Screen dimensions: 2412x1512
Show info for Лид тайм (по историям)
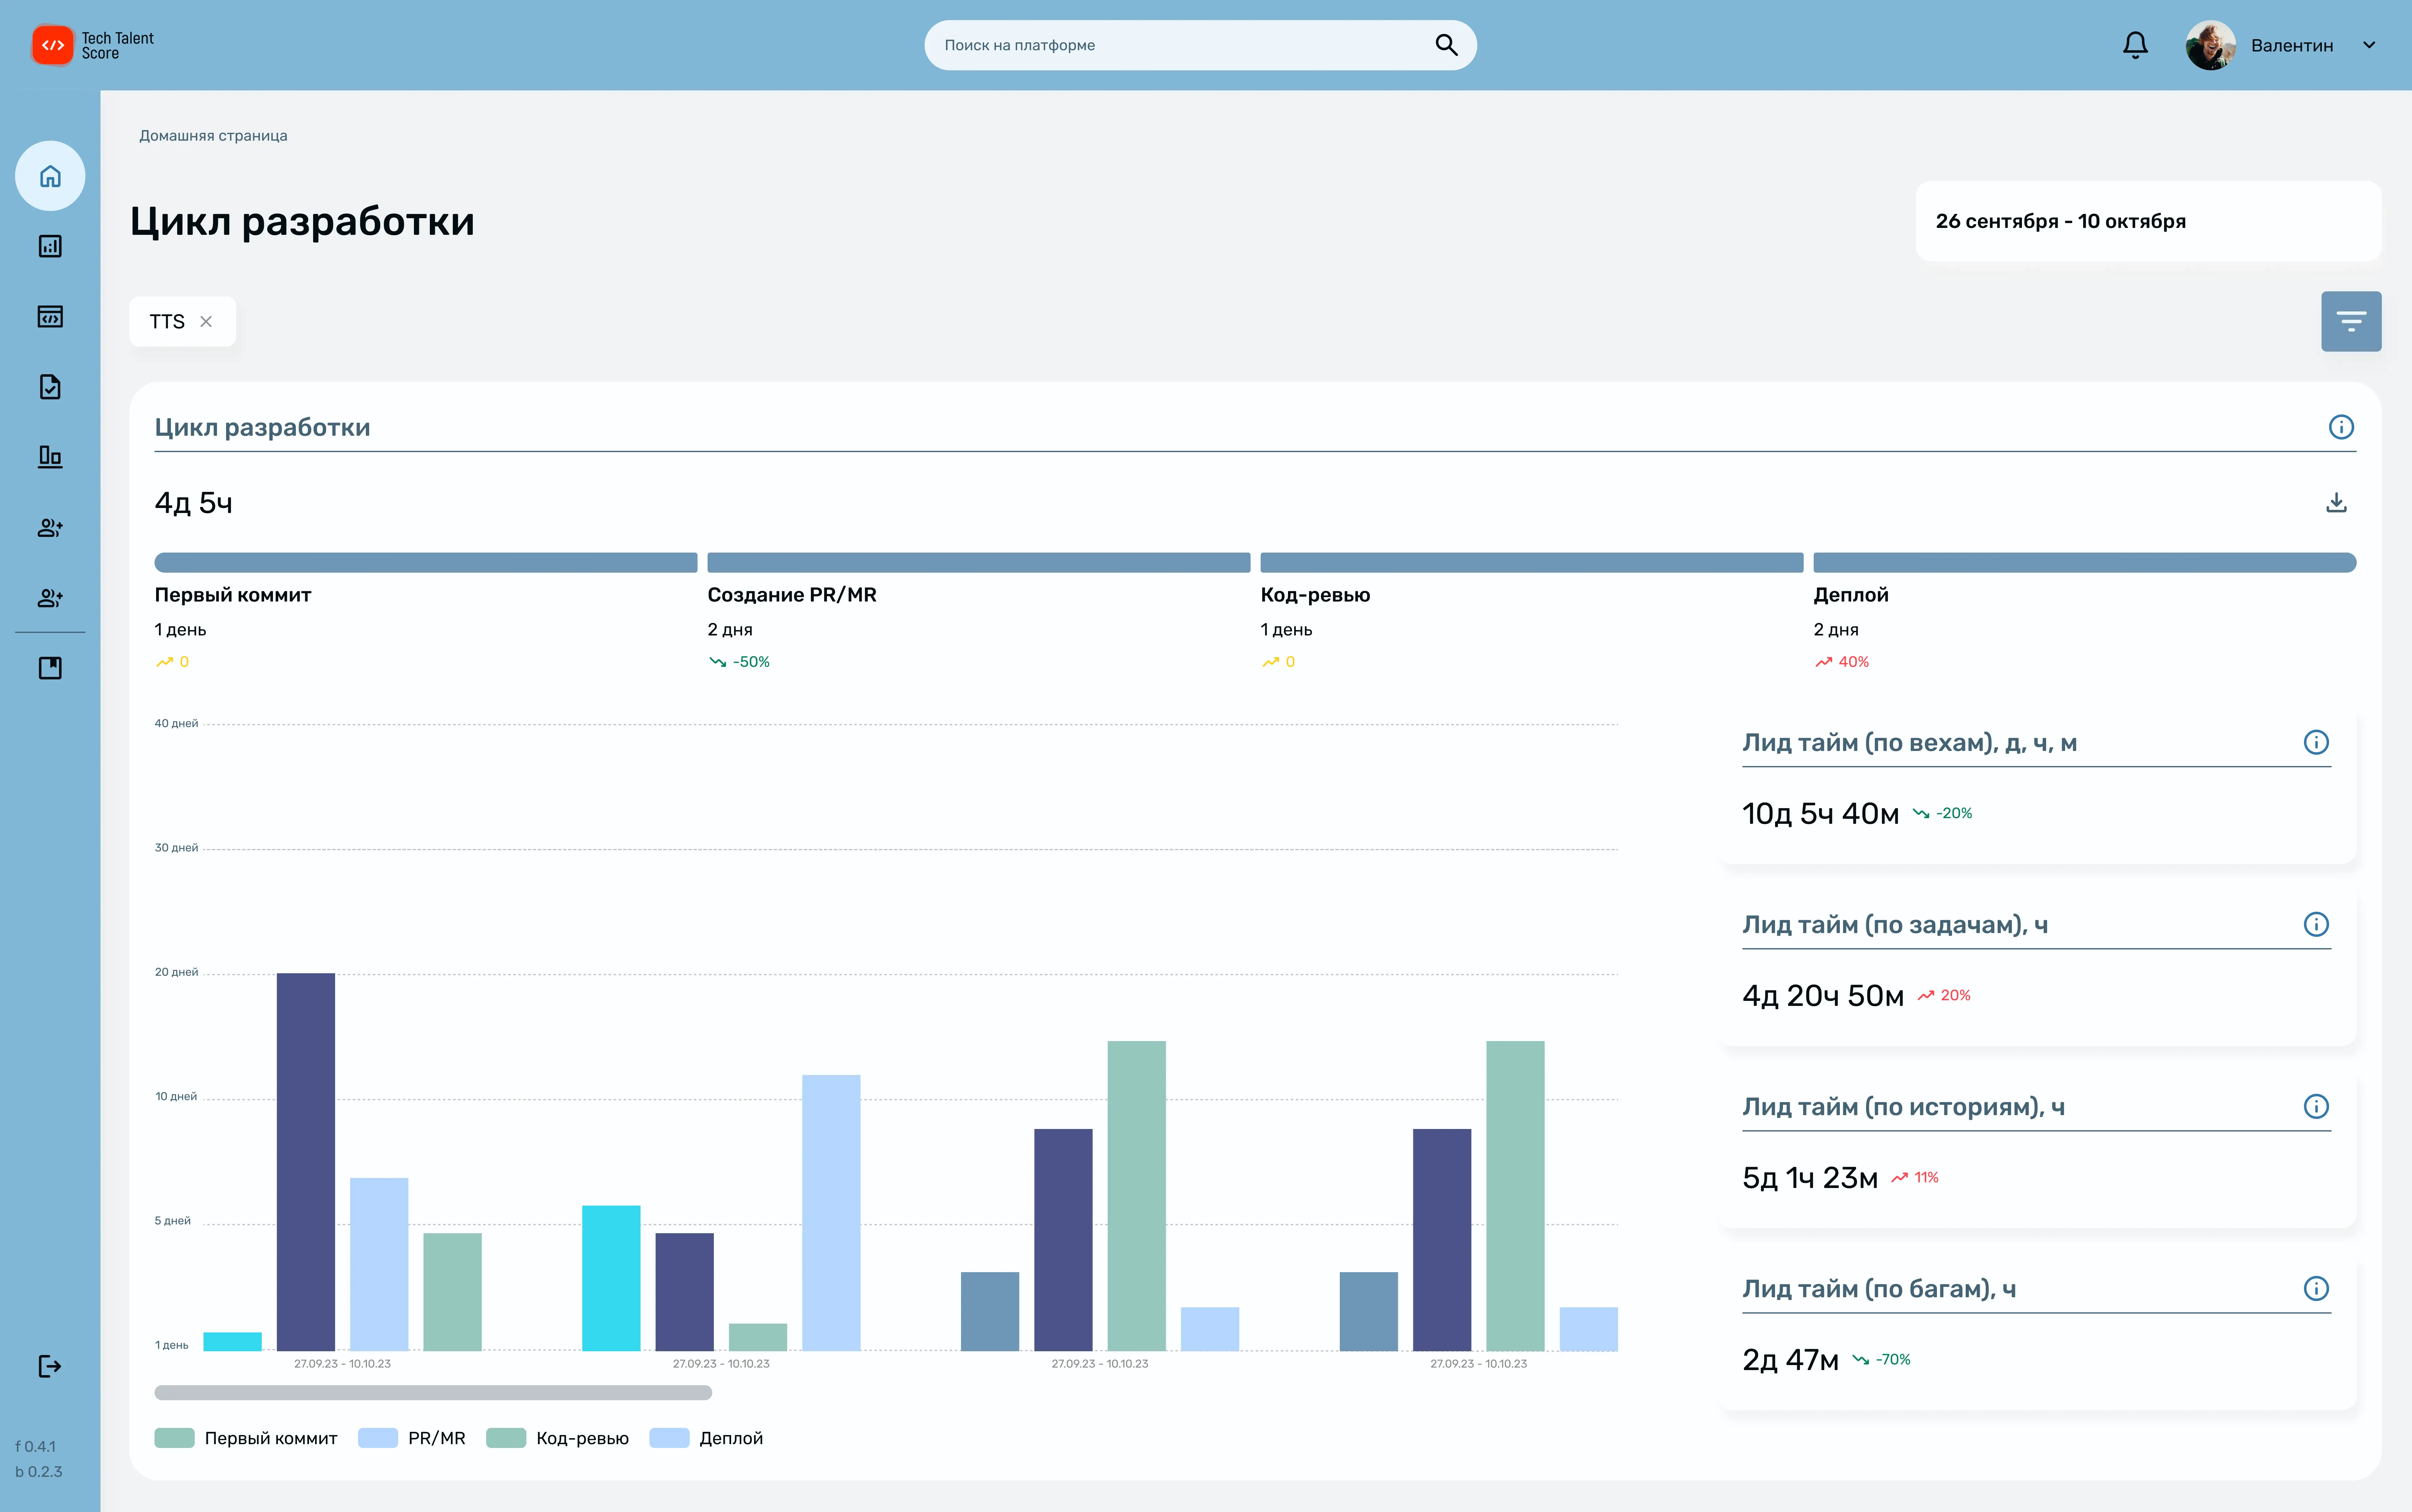point(2316,1106)
